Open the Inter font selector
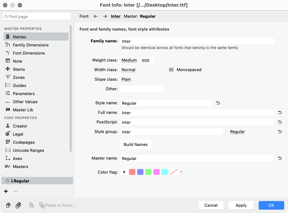The height and width of the screenshot is (213, 288). [x=116, y=16]
